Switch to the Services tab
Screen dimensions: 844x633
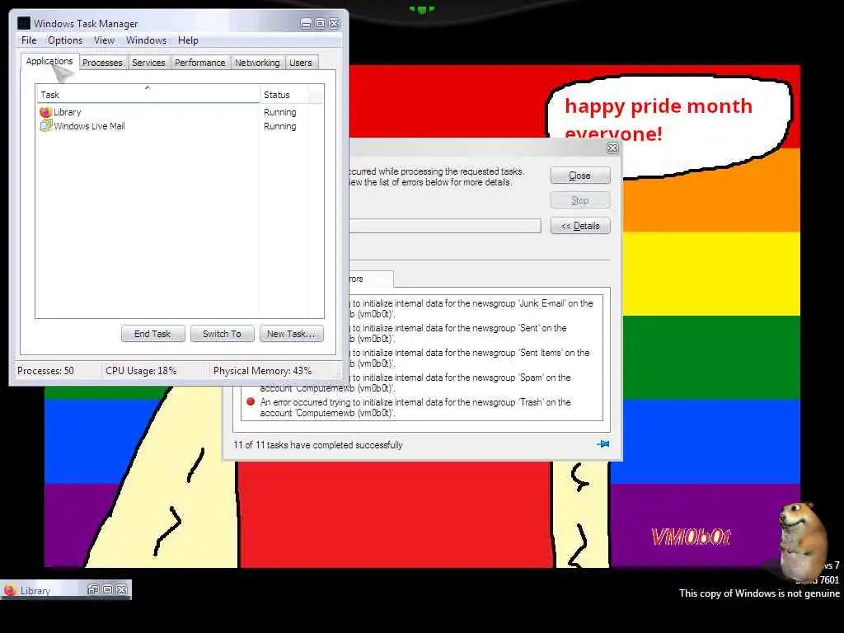coord(148,63)
